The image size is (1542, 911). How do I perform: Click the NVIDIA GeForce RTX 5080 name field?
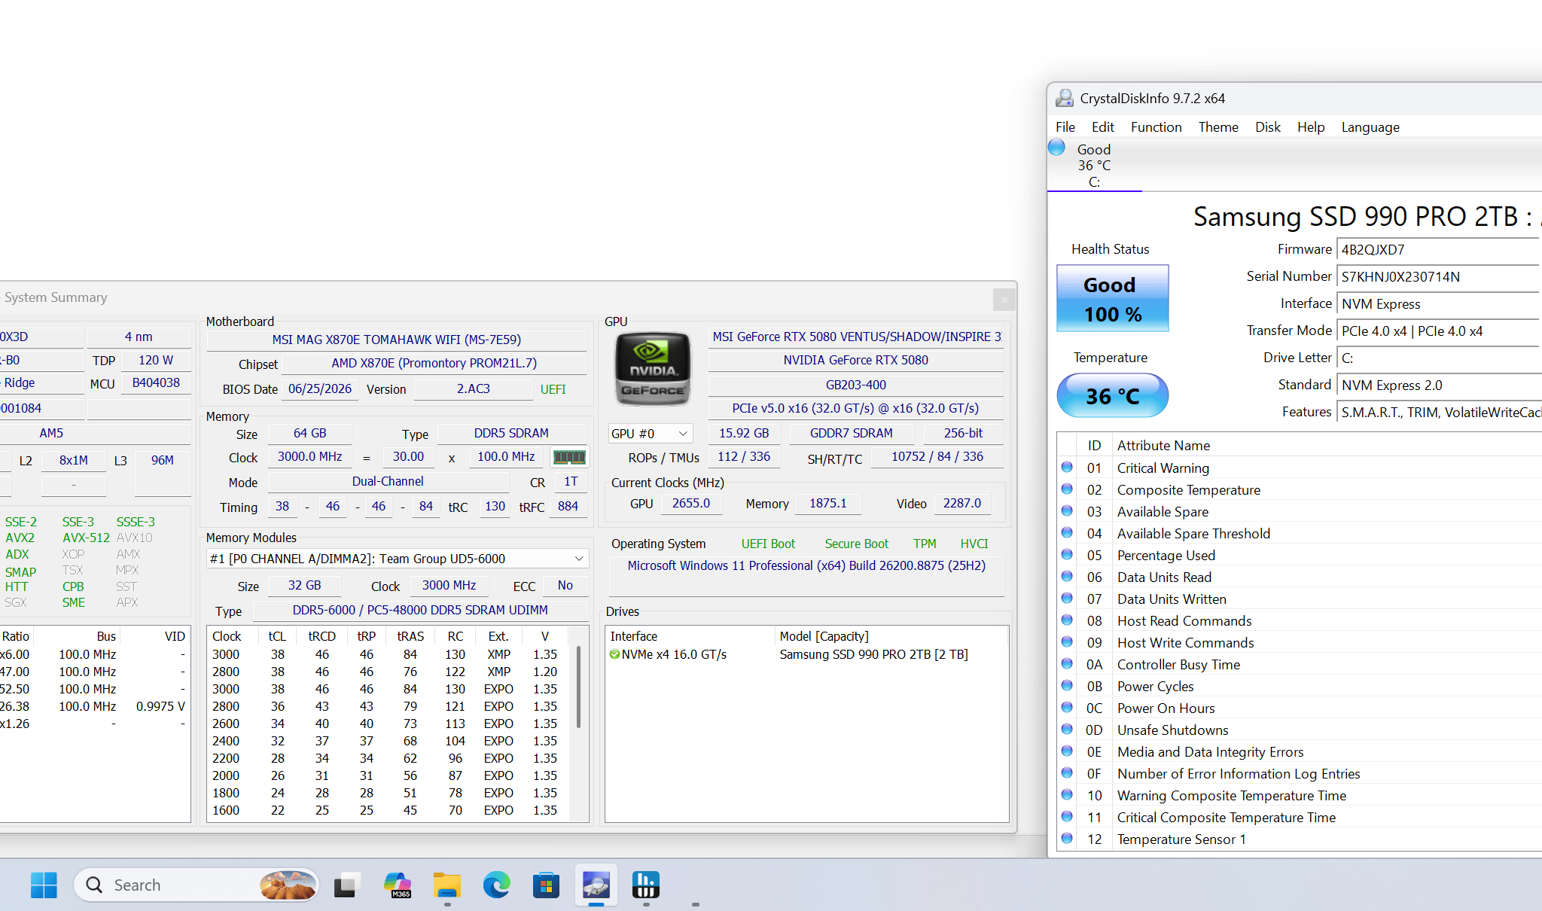point(855,361)
